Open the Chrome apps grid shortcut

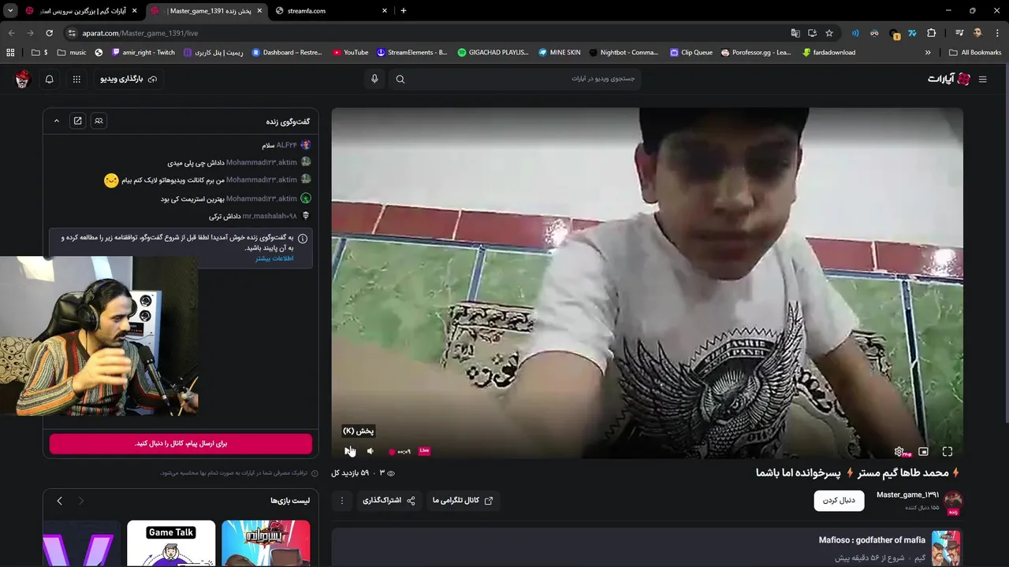pos(10,53)
